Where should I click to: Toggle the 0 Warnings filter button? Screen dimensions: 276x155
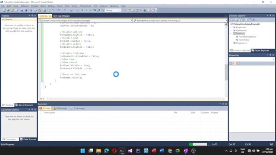pos(60,108)
